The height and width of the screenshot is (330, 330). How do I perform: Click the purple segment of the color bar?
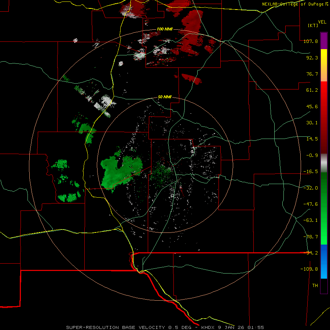(x=324, y=41)
